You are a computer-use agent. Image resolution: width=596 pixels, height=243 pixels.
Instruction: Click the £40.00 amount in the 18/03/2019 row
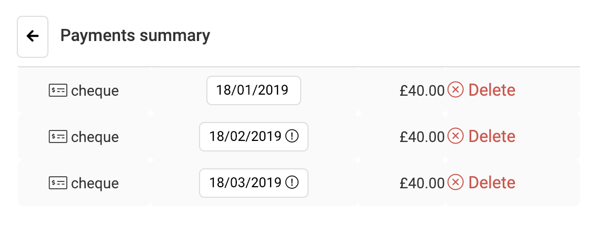[422, 184]
